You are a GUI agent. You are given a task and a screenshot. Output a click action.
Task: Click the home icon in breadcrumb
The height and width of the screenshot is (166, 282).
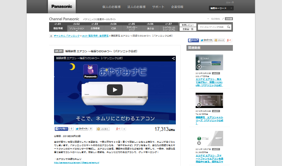pos(51,36)
